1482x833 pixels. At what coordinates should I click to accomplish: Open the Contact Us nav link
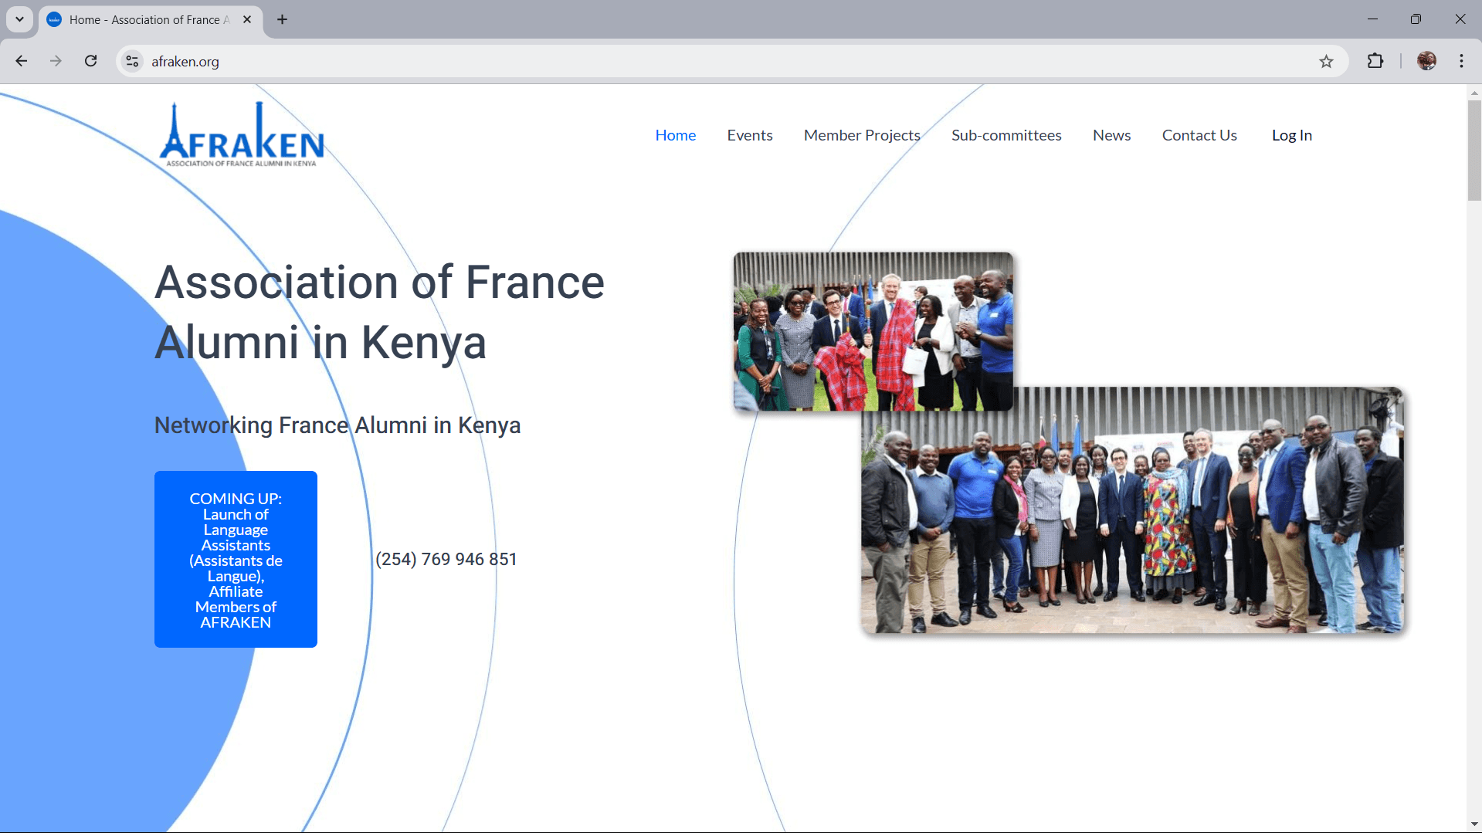coord(1199,135)
